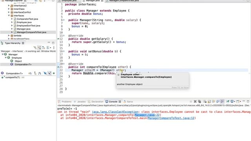Click the override marker at line 12

[58, 39]
